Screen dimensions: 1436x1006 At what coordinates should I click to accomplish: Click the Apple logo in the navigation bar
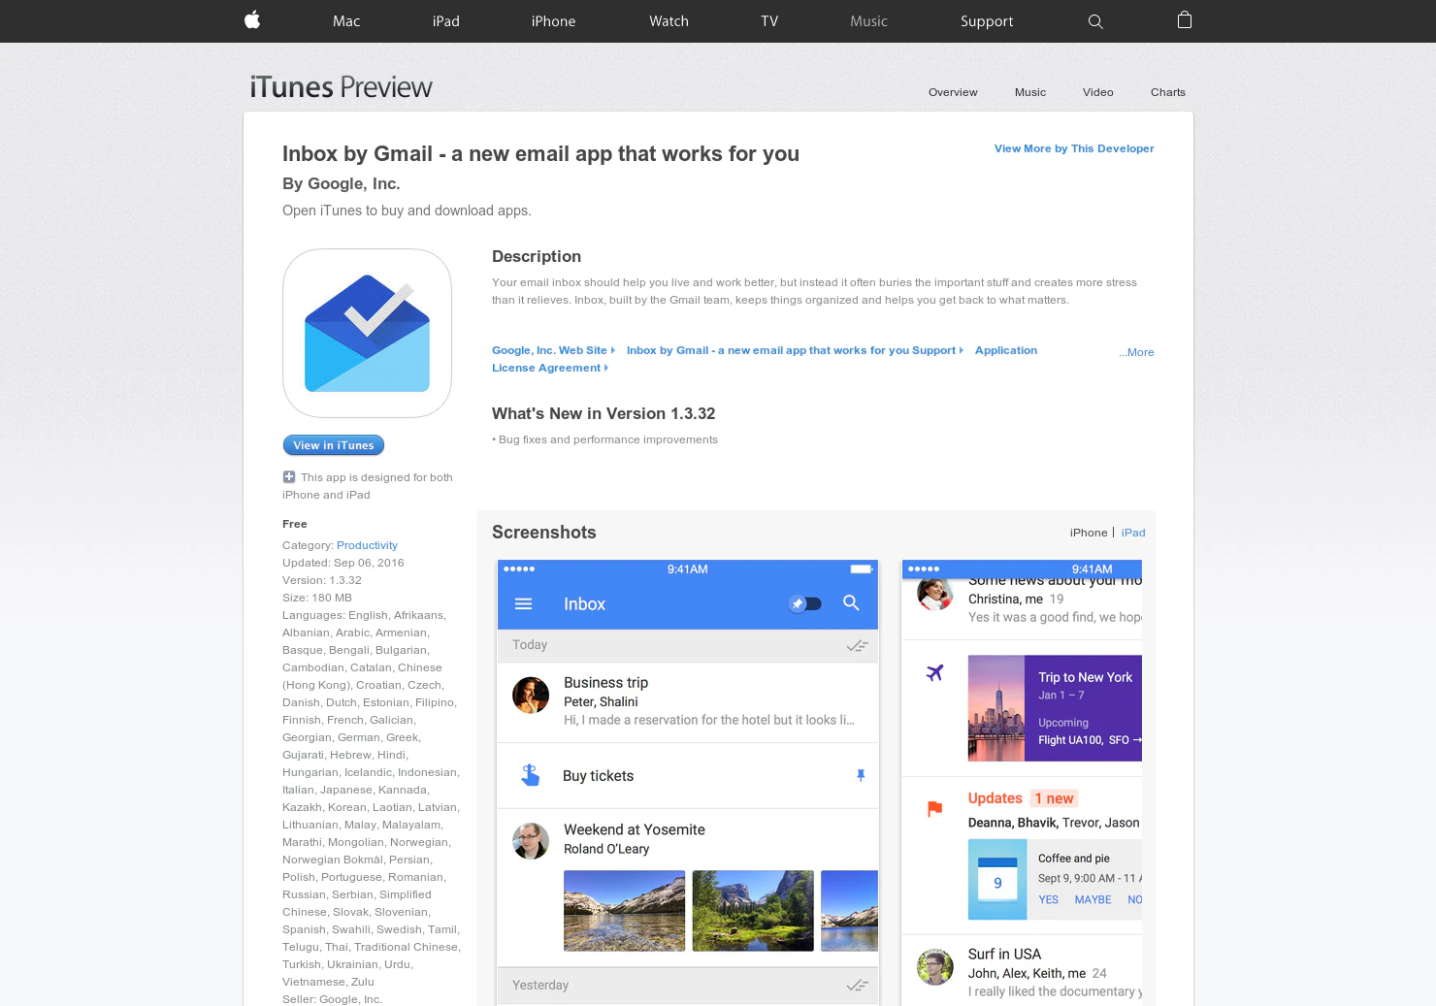click(252, 20)
